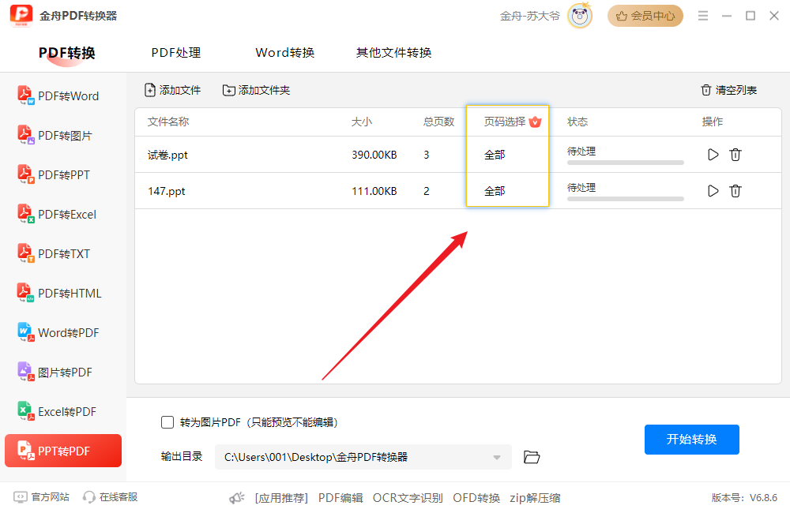This screenshot has height=513, width=790.
Task: Click the 总页数 column header
Action: pyautogui.click(x=438, y=122)
